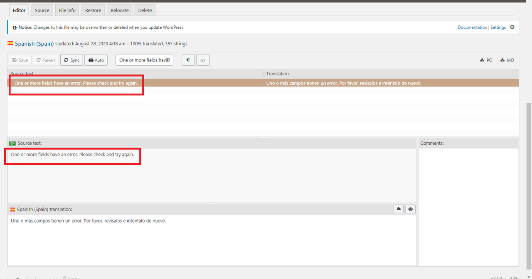Viewport: 532px width, 279px height.
Task: Open the File info tab
Action: [x=67, y=10]
